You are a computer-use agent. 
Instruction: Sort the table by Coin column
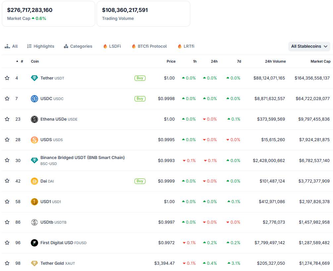35,61
